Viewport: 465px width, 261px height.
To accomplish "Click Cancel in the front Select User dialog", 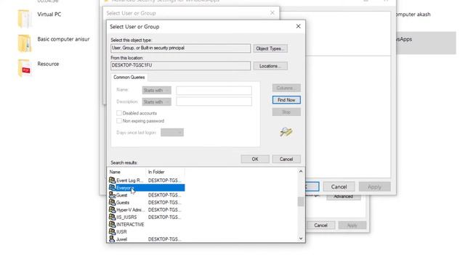I will [286, 159].
